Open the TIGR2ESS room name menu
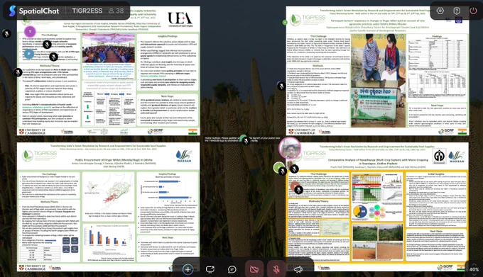 point(87,11)
